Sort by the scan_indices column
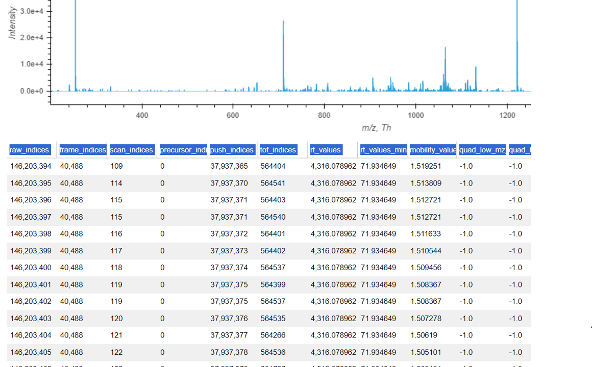The width and height of the screenshot is (592, 367). click(132, 150)
